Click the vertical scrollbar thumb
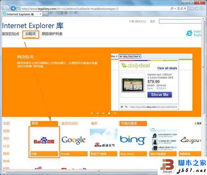The height and width of the screenshot is (175, 207). click(203, 67)
